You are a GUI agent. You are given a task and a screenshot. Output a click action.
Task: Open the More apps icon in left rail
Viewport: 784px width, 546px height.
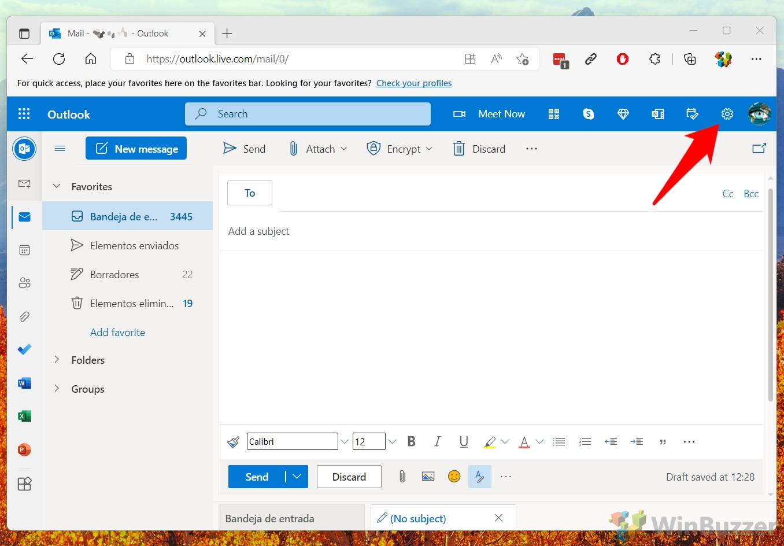tap(24, 484)
